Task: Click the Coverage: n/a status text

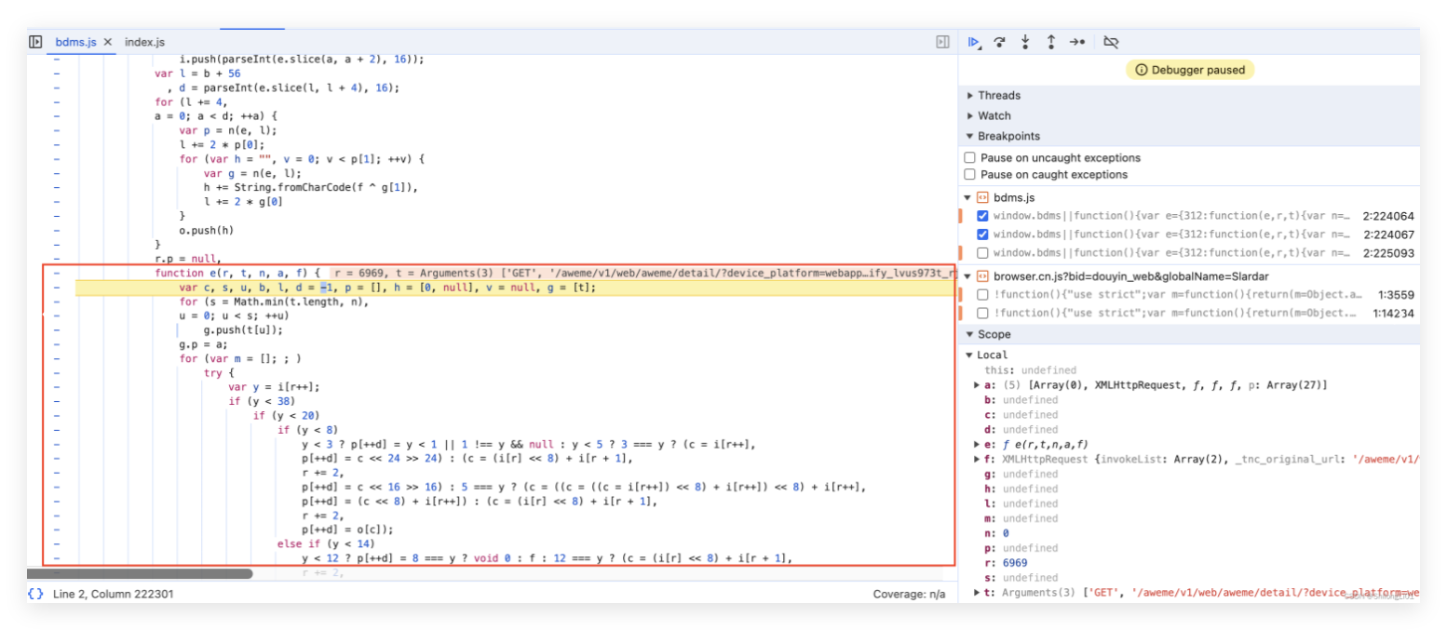Action: click(x=908, y=594)
